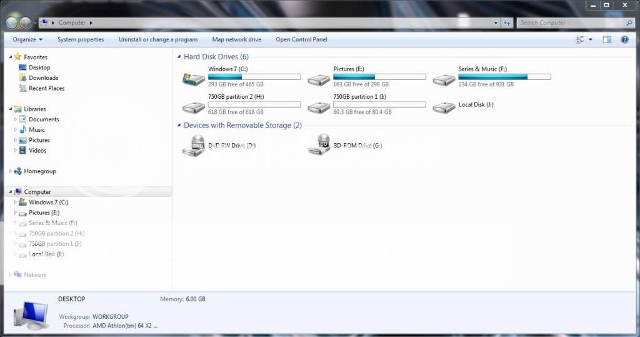The width and height of the screenshot is (640, 337).
Task: Click the Refresh button beside address bar
Action: pos(507,23)
